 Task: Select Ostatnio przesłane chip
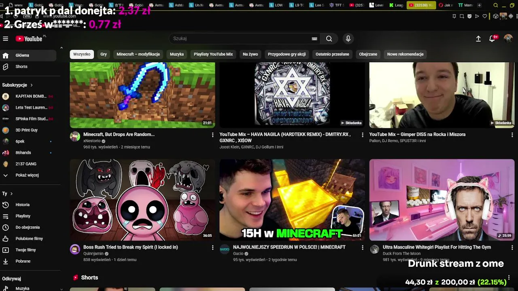coord(332,54)
